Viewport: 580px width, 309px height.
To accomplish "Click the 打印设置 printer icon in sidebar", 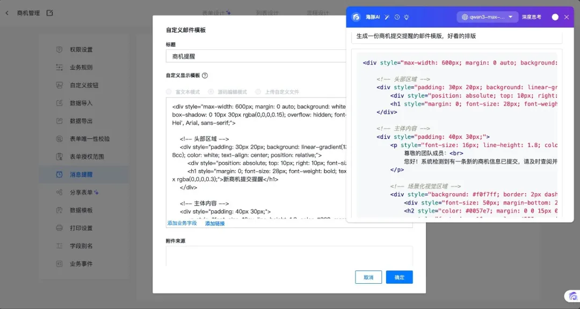I will tap(59, 228).
